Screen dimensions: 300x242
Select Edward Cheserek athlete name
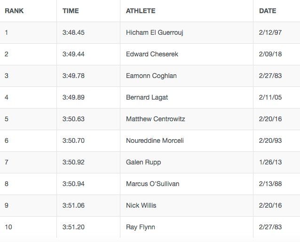click(x=152, y=54)
